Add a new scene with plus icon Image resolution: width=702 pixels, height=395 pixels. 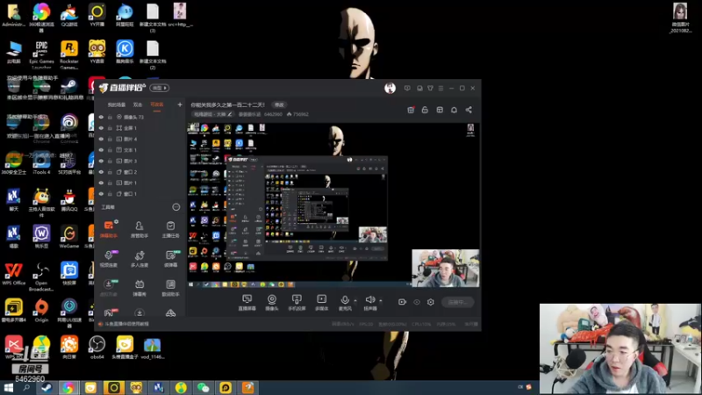pos(180,104)
